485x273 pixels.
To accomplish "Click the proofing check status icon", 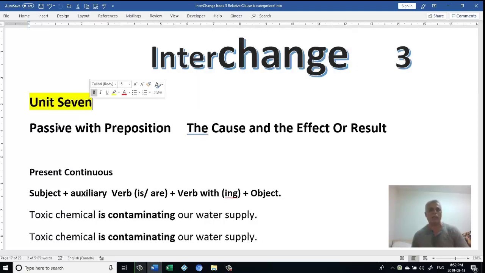I will 60,258.
